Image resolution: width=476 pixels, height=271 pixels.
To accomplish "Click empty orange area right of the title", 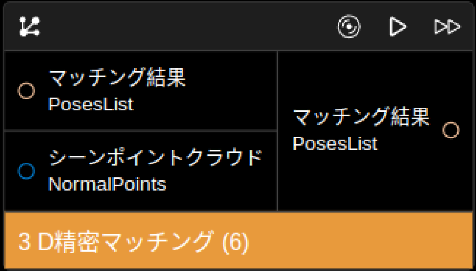I will (x=362, y=243).
